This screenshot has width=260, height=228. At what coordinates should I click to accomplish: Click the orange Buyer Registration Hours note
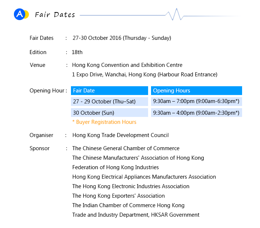104,122
